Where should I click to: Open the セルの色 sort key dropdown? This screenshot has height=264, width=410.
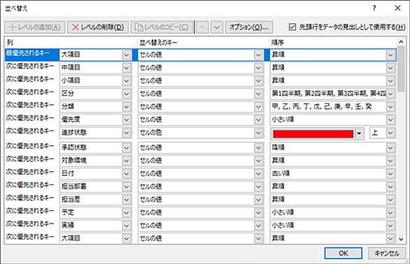pos(258,133)
